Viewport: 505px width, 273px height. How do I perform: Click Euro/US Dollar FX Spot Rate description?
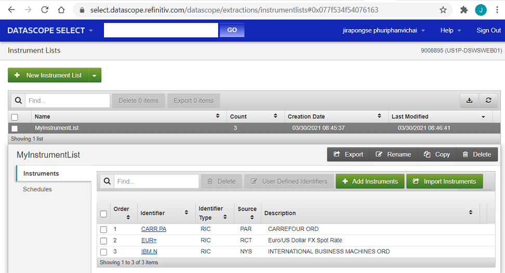pyautogui.click(x=305, y=240)
